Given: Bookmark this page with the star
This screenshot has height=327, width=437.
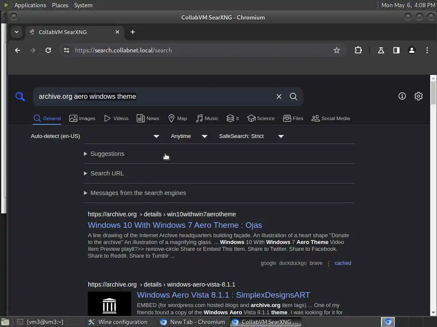Looking at the screenshot, I should [x=337, y=50].
